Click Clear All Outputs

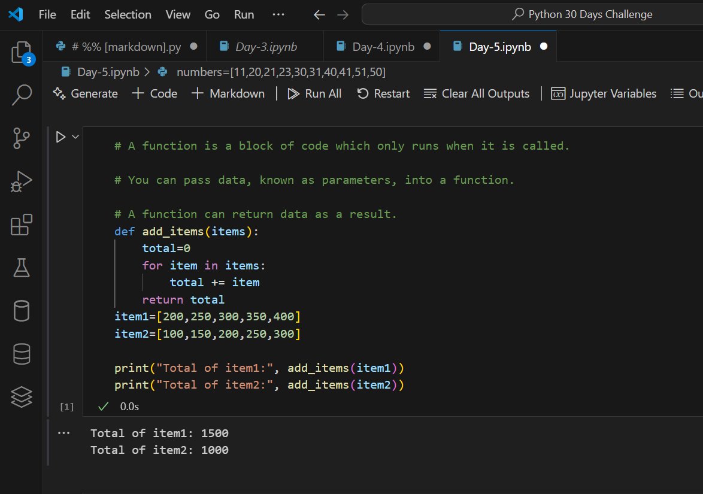click(x=477, y=93)
